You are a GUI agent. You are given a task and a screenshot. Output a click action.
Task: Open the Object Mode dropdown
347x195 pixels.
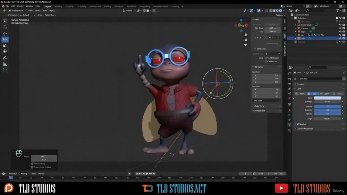point(17,11)
